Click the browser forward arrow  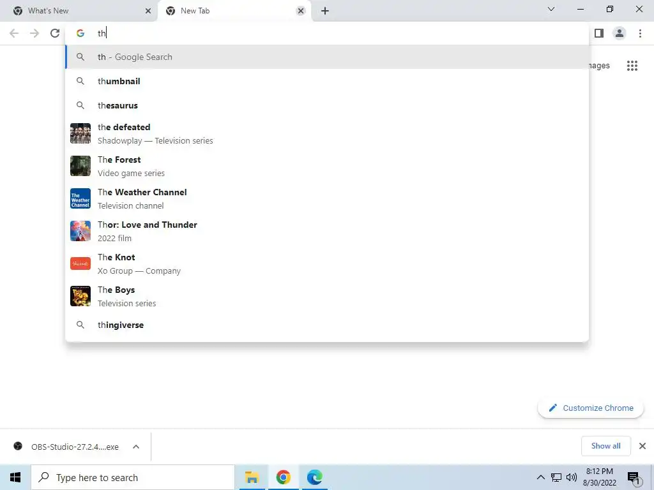34,33
